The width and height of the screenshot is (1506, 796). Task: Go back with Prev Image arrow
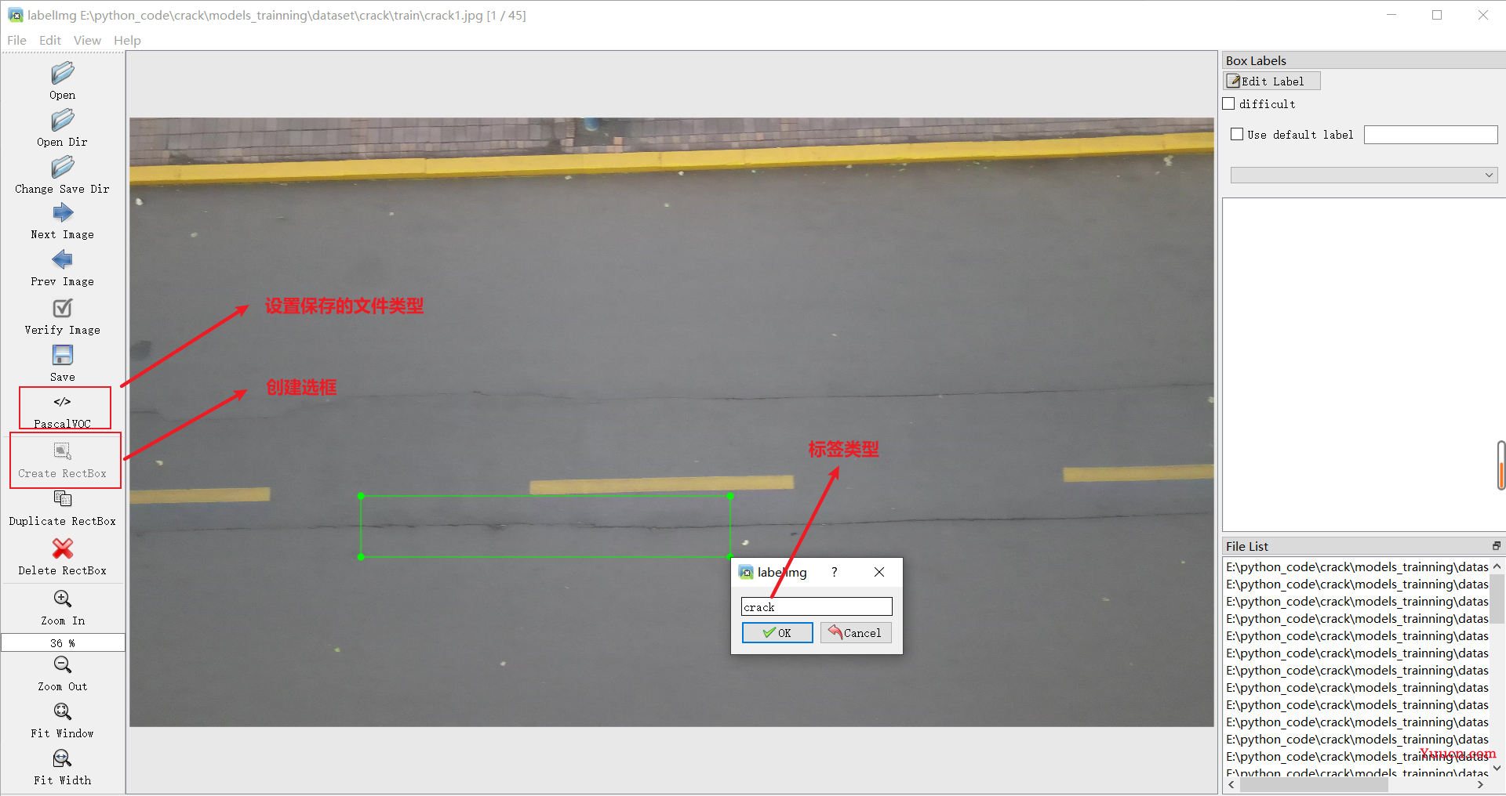[63, 259]
